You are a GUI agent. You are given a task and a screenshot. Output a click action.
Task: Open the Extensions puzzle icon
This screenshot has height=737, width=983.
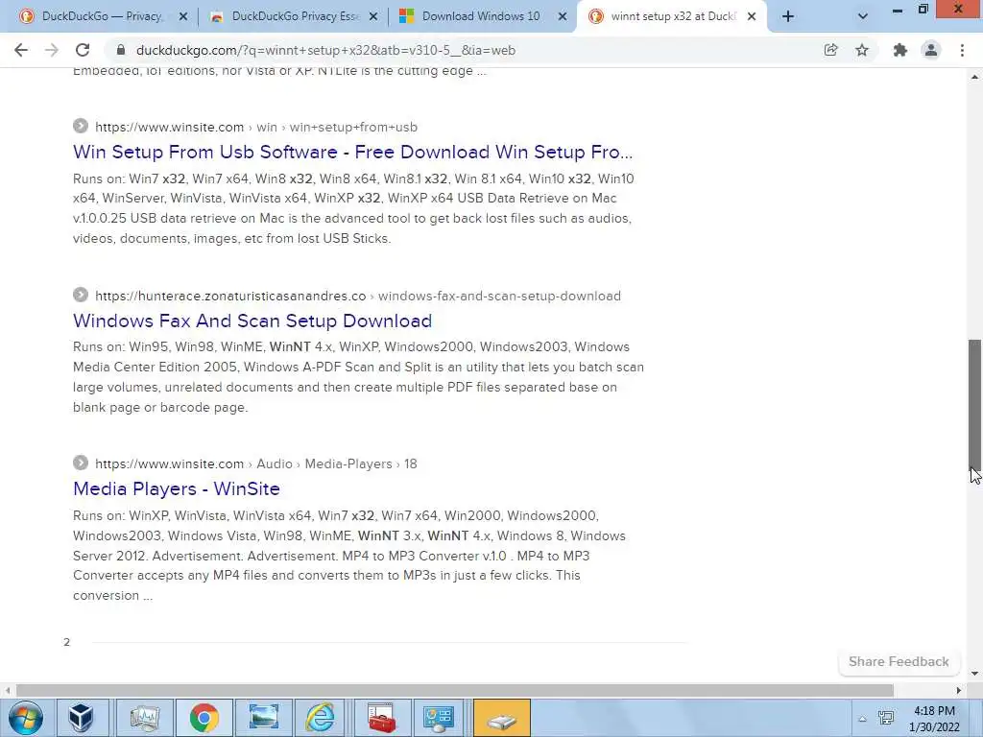(900, 50)
